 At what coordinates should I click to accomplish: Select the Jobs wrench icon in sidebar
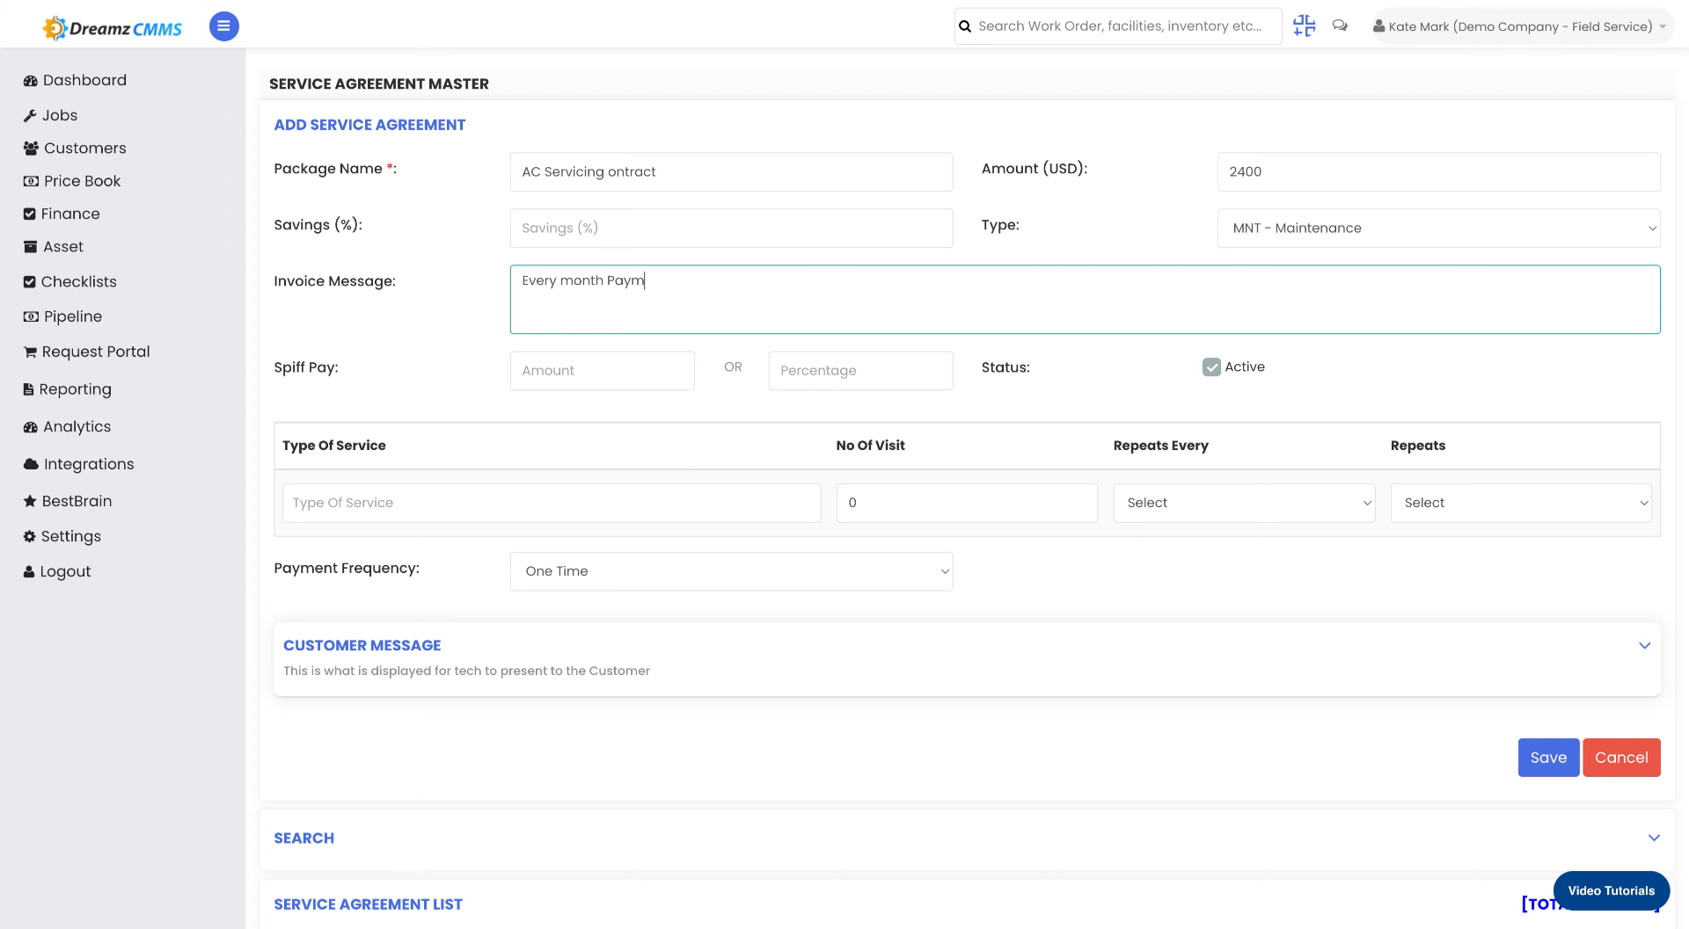[30, 115]
